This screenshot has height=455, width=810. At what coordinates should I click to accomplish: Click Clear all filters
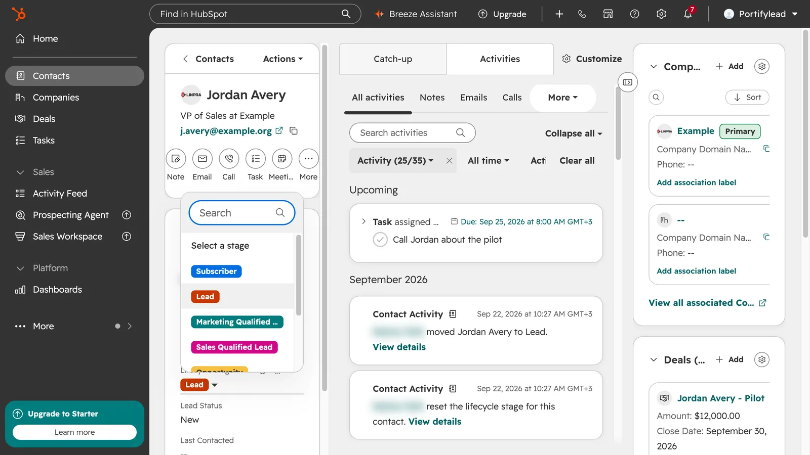point(577,161)
